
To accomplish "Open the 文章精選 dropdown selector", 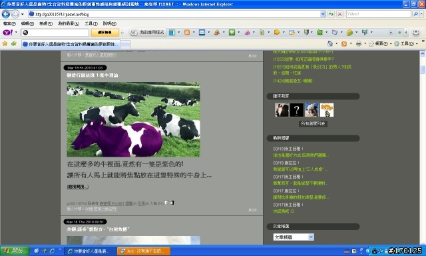I will (x=294, y=237).
